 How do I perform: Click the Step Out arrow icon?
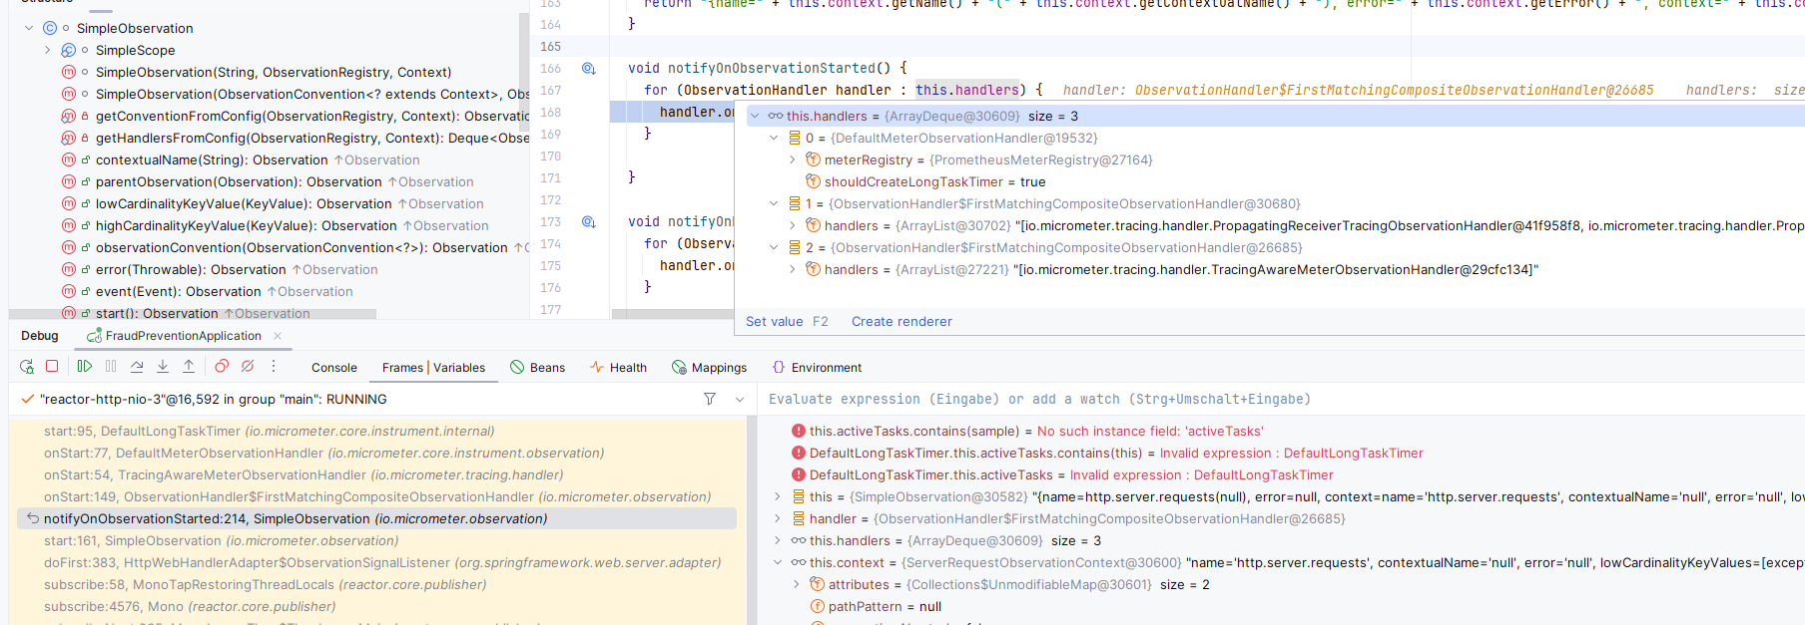coord(189,367)
